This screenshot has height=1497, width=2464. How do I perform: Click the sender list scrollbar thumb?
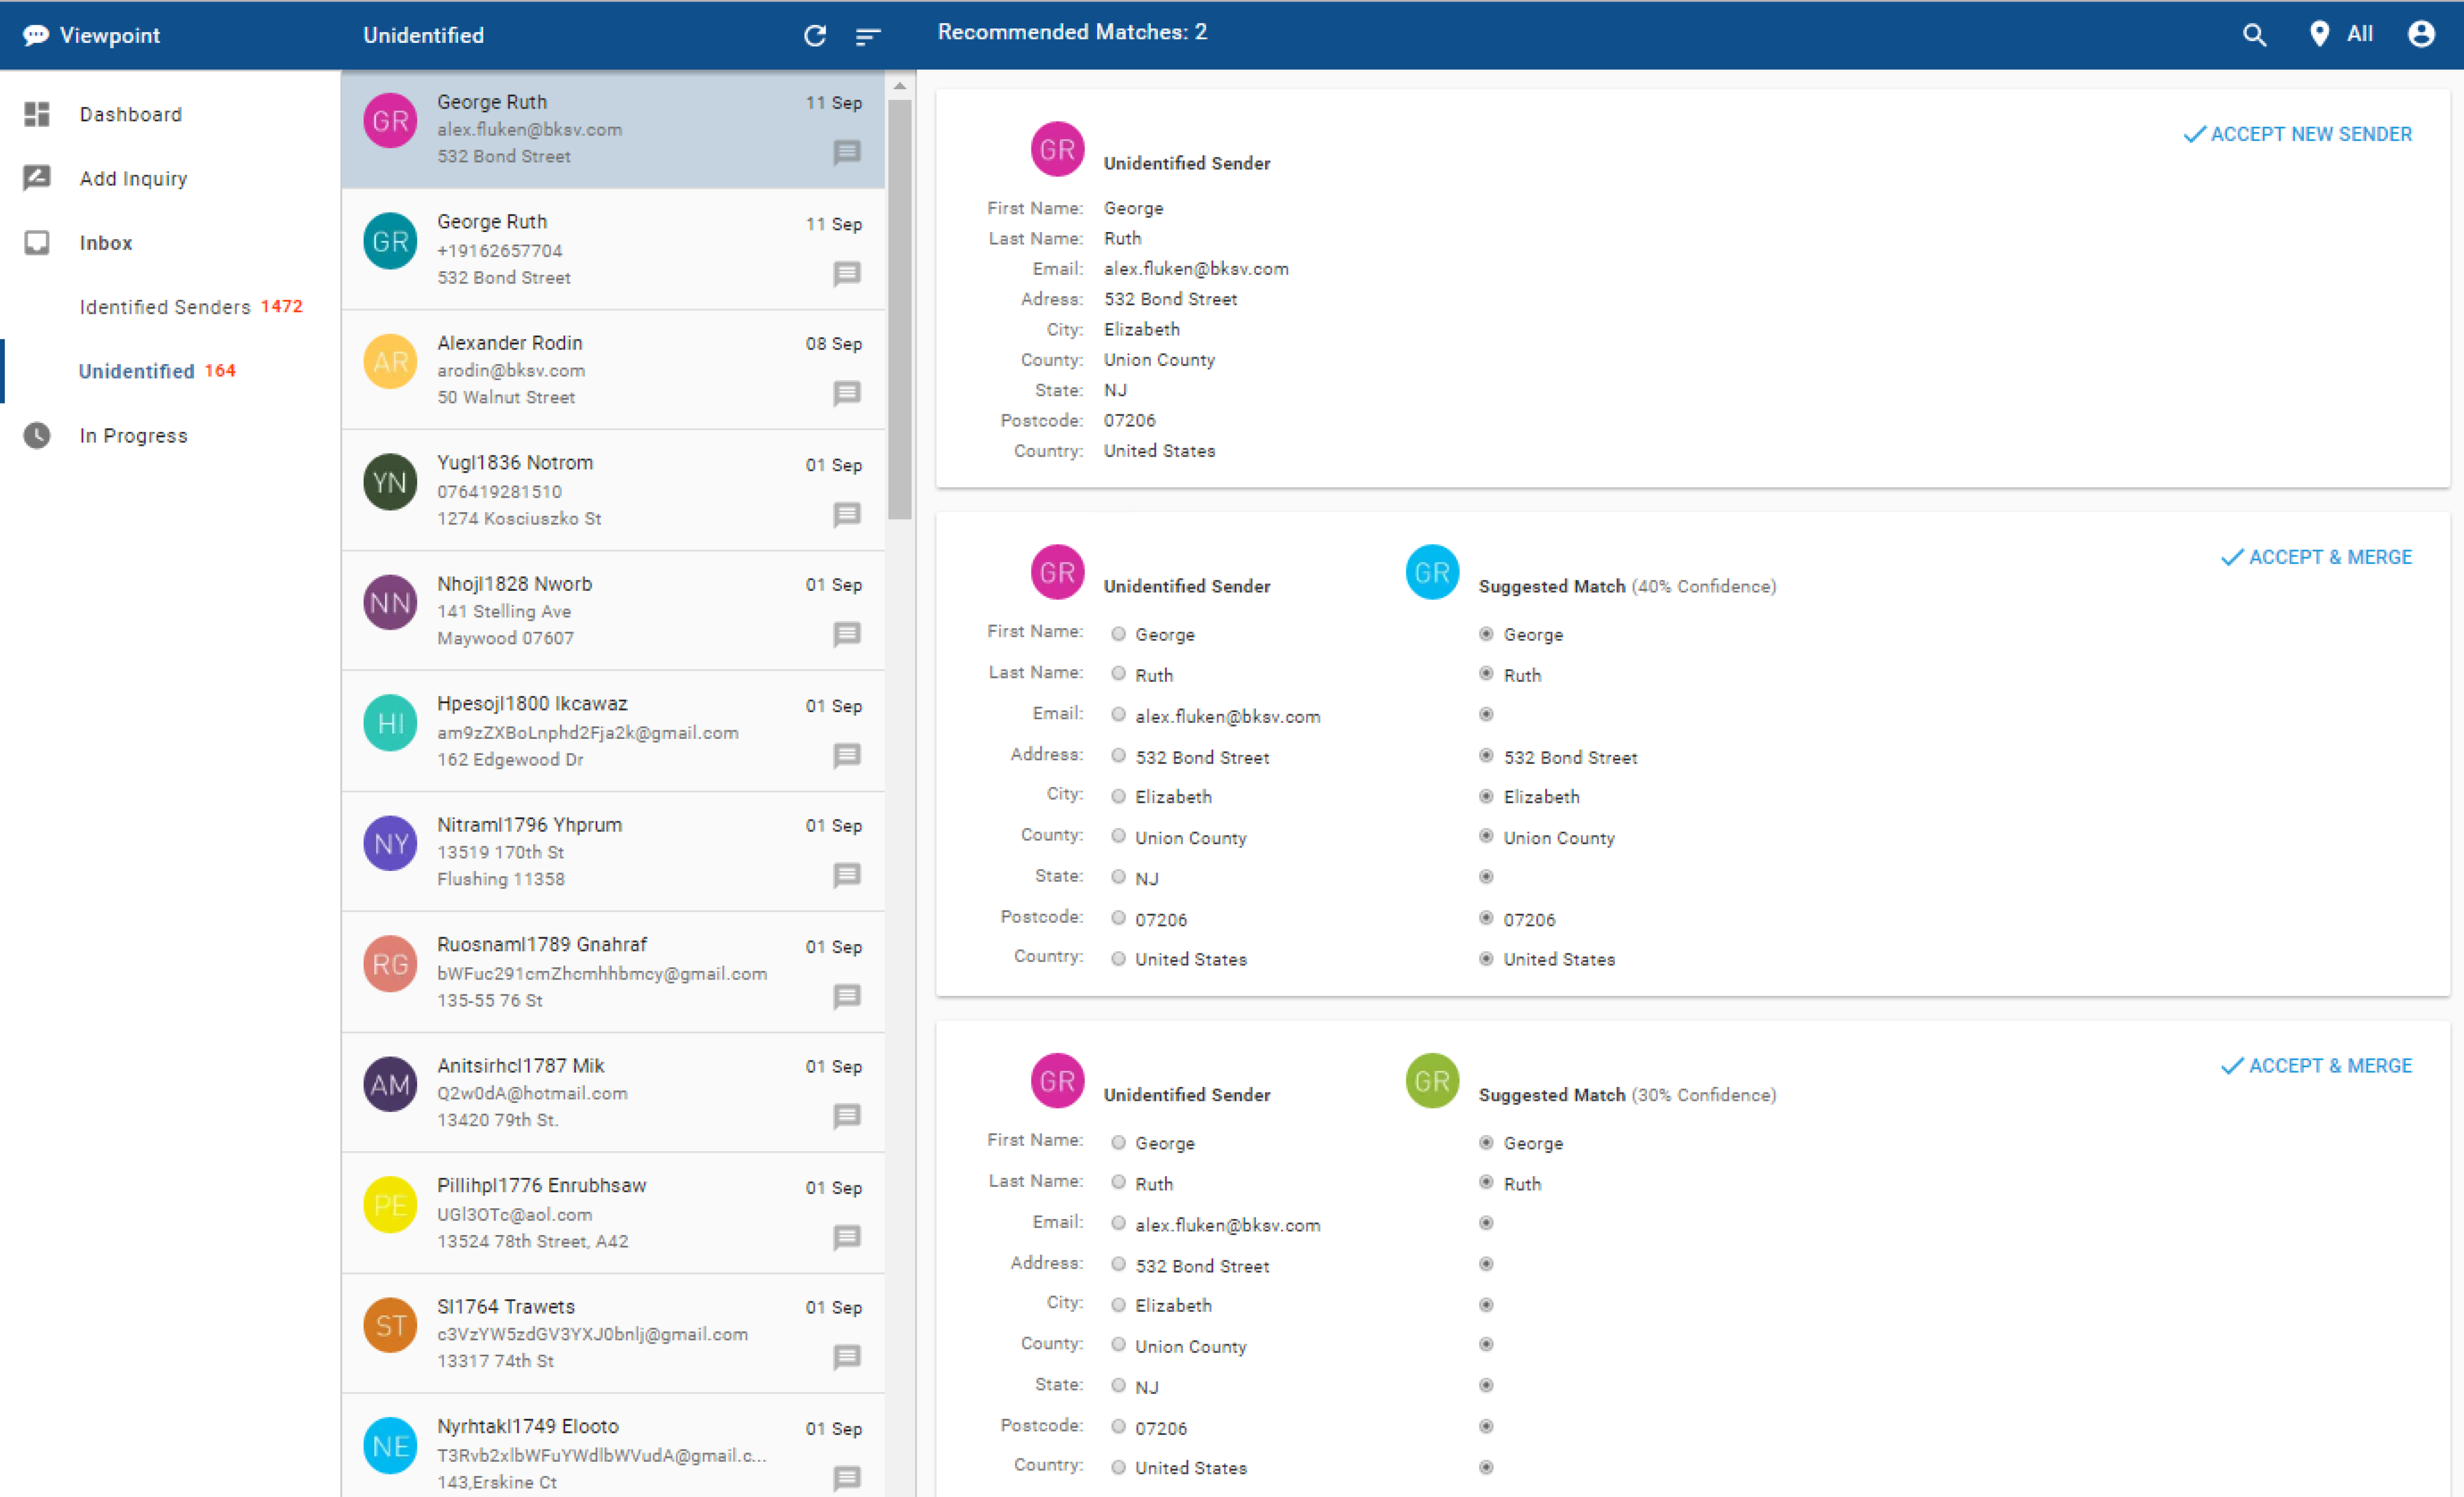coord(900,310)
